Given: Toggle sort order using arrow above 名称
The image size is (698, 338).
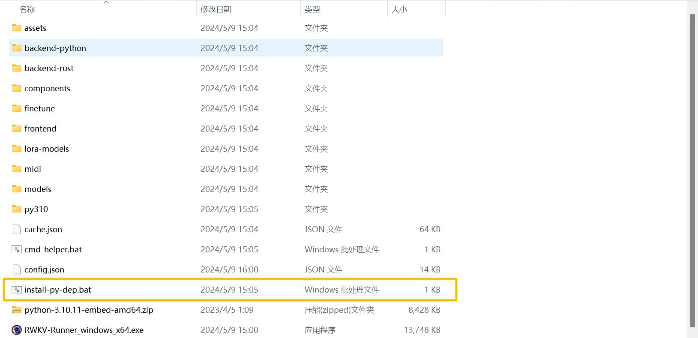Looking at the screenshot, I should [x=106, y=3].
